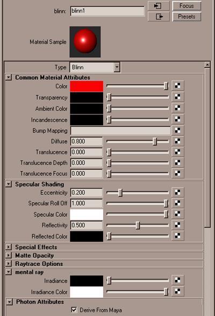Click the Reflectivity slider handle
The width and height of the screenshot is (215, 316).
click(138, 225)
